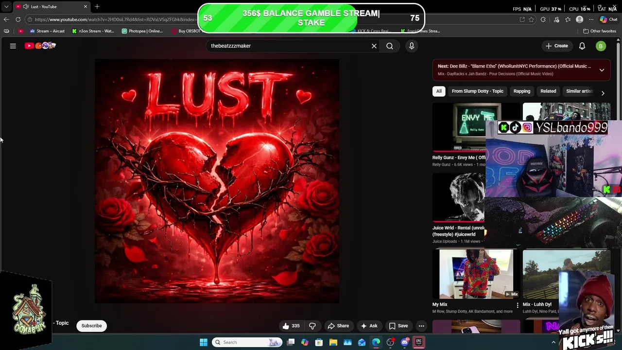Open browser extensions puzzle icon
Image resolution: width=622 pixels, height=350 pixels.
click(543, 19)
